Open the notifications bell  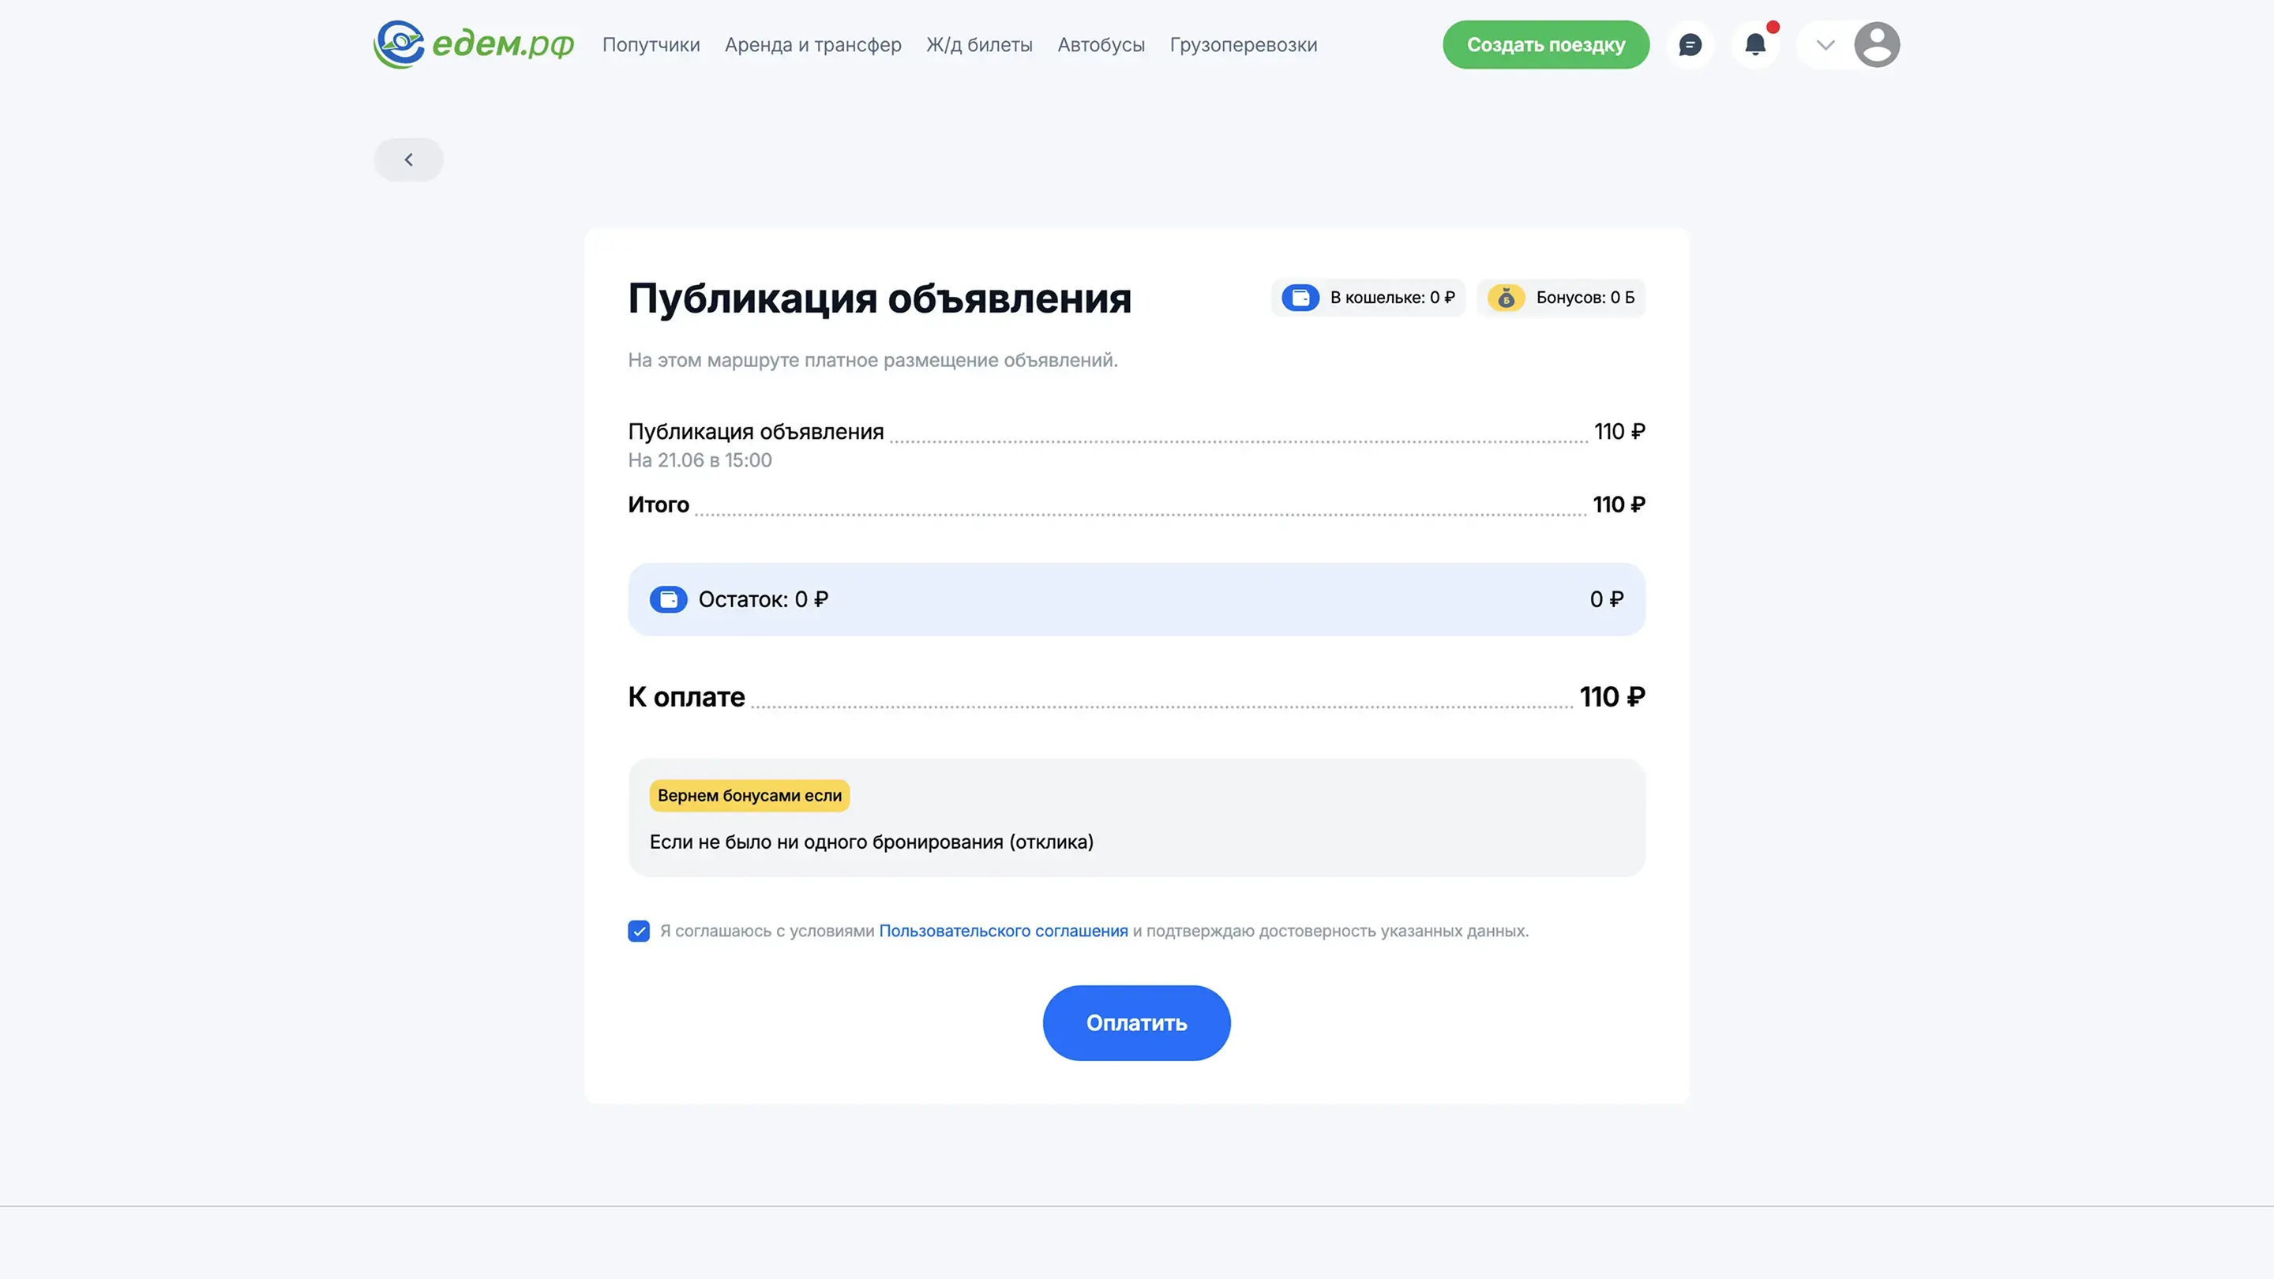pos(1755,45)
